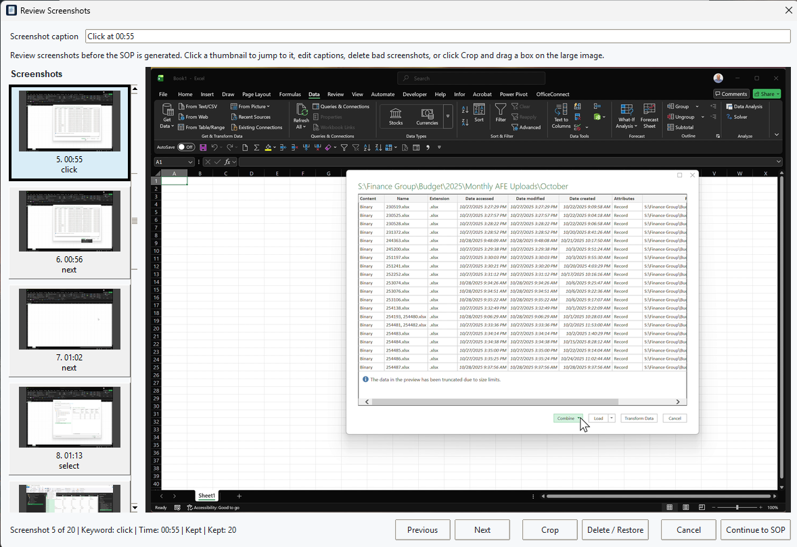Click Cancel in the Review Screenshots footer
This screenshot has width=797, height=547.
(688, 529)
